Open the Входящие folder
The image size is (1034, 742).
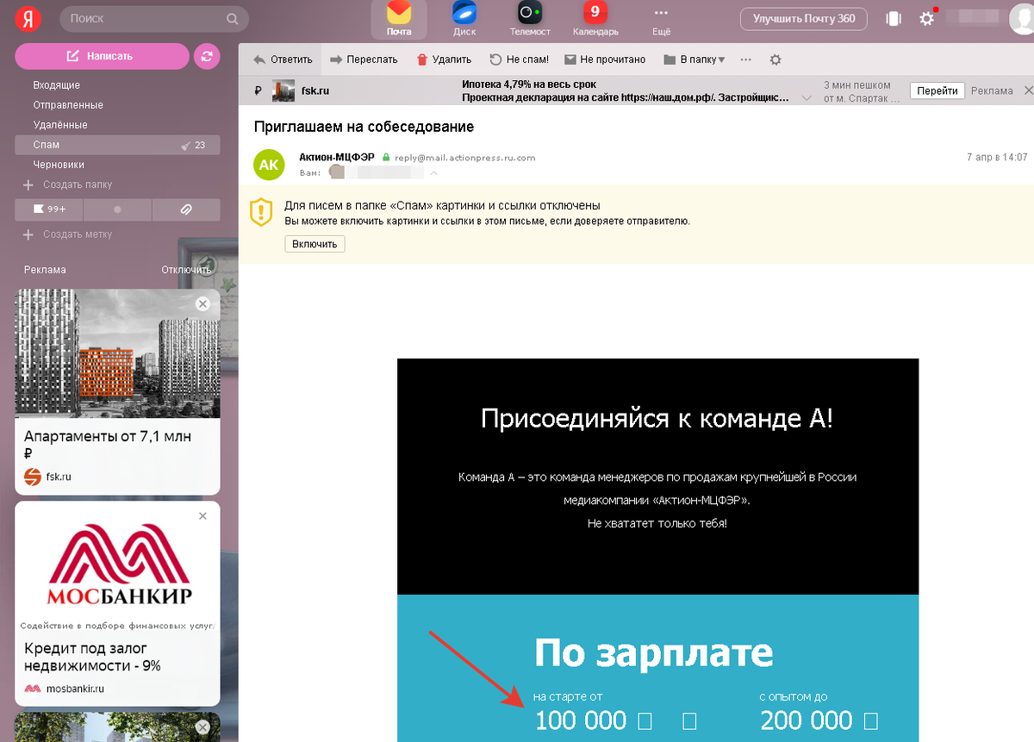point(57,85)
